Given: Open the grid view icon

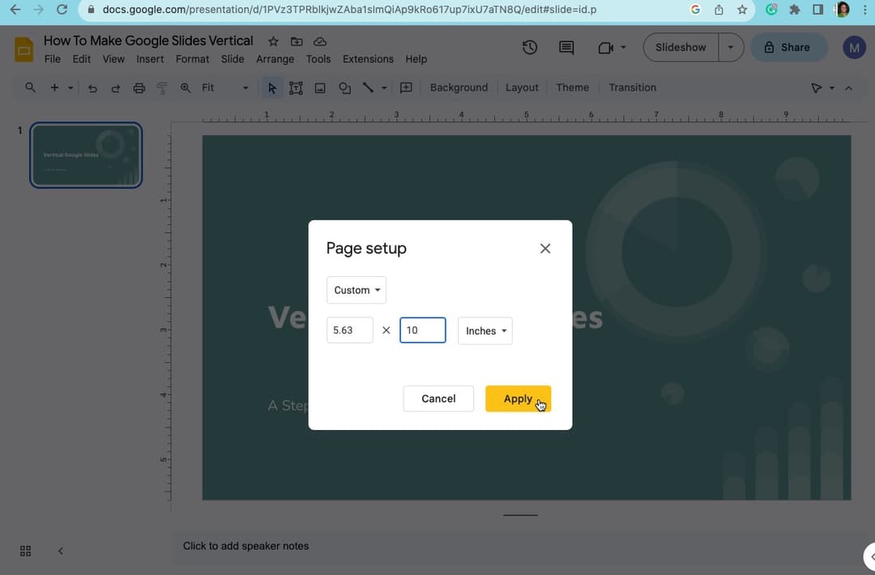Looking at the screenshot, I should 26,551.
